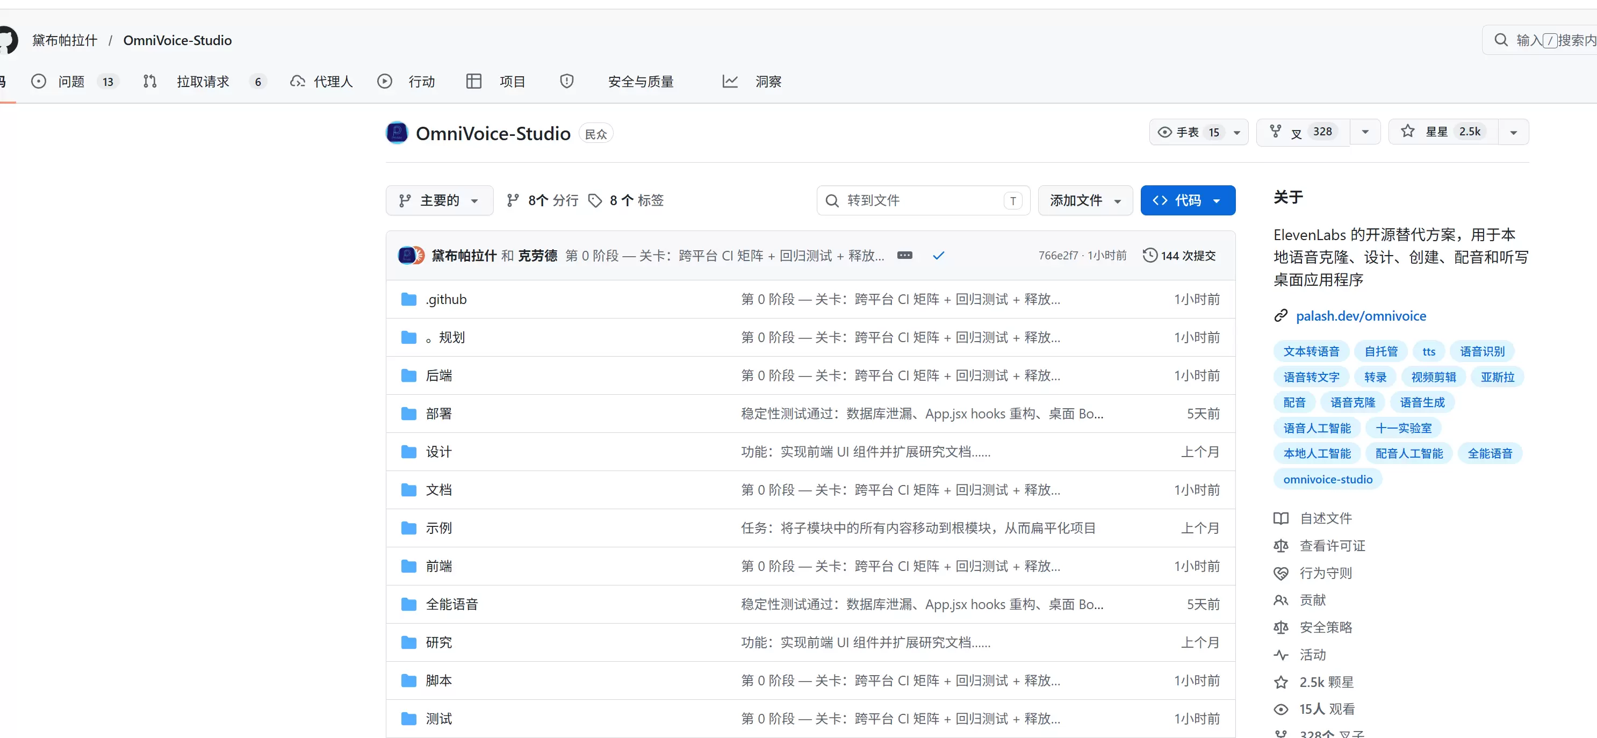The height and width of the screenshot is (738, 1597).
Task: Click the book icon beside 自述文件
Action: [x=1281, y=518]
